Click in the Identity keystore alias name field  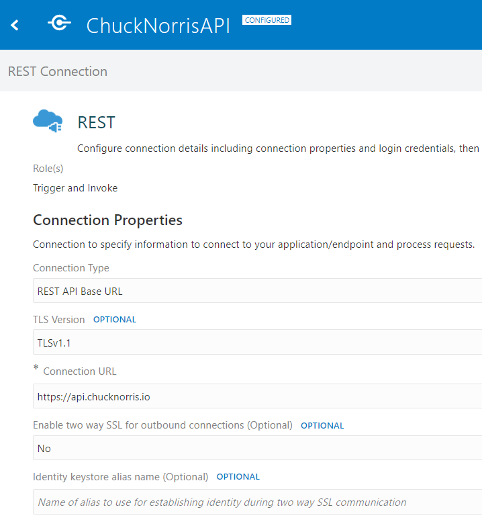point(257,502)
